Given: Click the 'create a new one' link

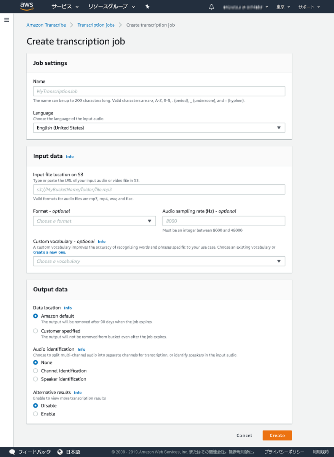Looking at the screenshot, I should [x=50, y=252].
